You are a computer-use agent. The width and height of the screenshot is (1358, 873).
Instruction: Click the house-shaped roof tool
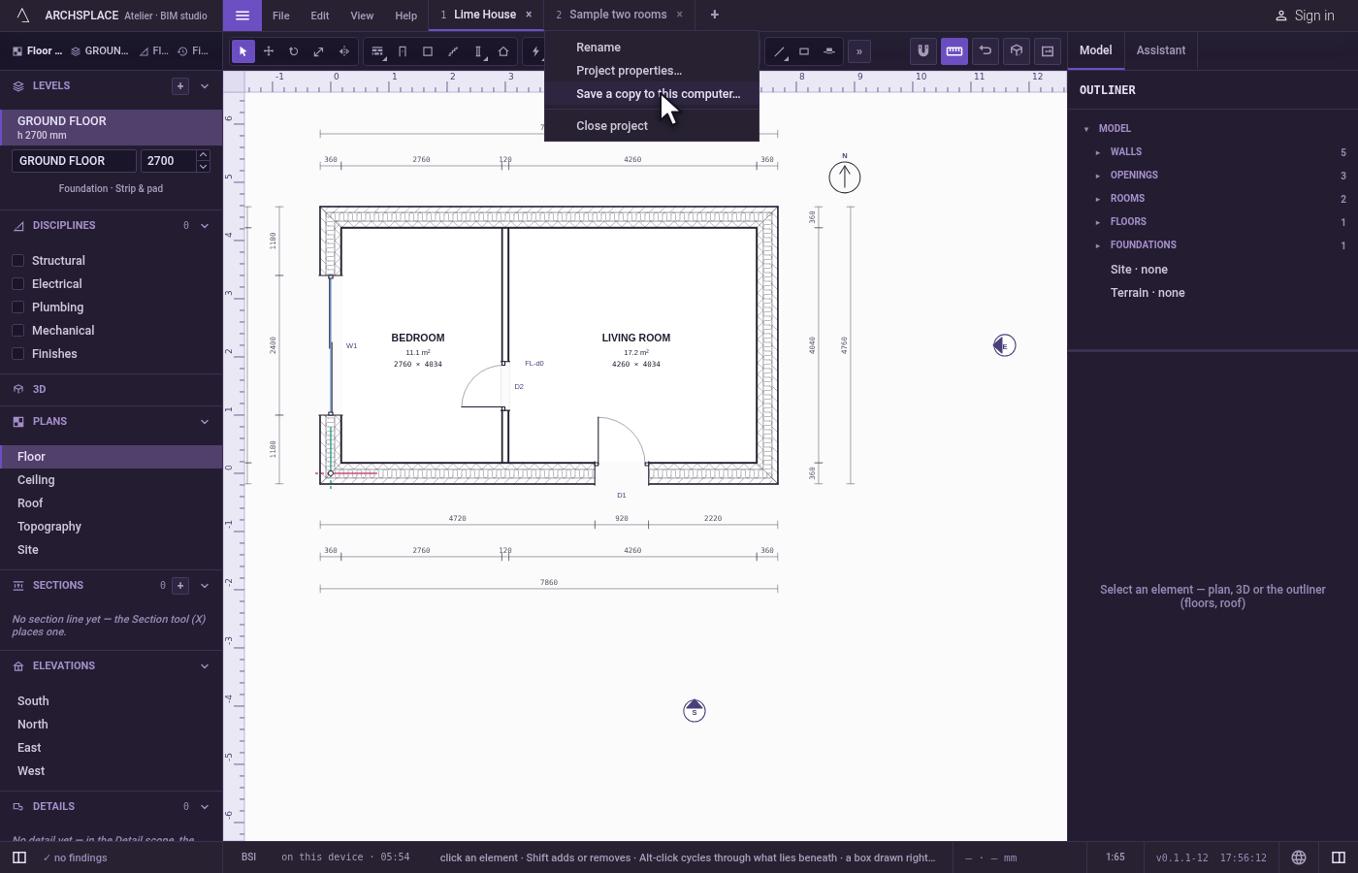click(503, 51)
